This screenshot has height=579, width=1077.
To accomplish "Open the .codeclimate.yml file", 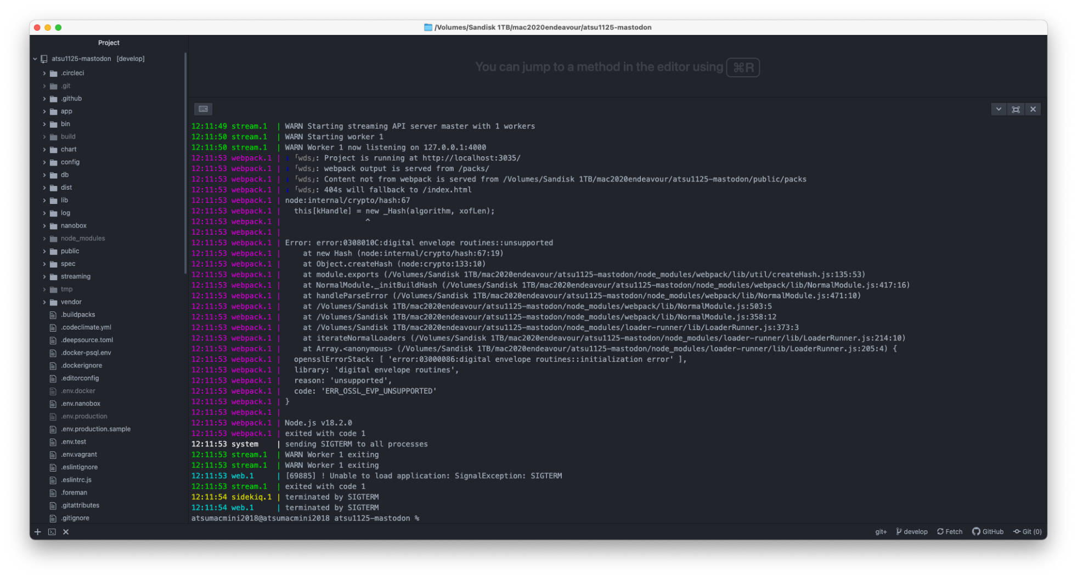I will pyautogui.click(x=86, y=327).
